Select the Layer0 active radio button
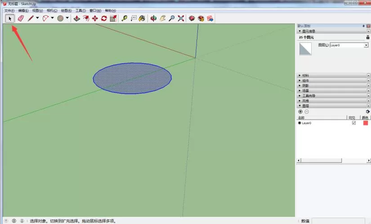371x224 pixels. (299, 123)
